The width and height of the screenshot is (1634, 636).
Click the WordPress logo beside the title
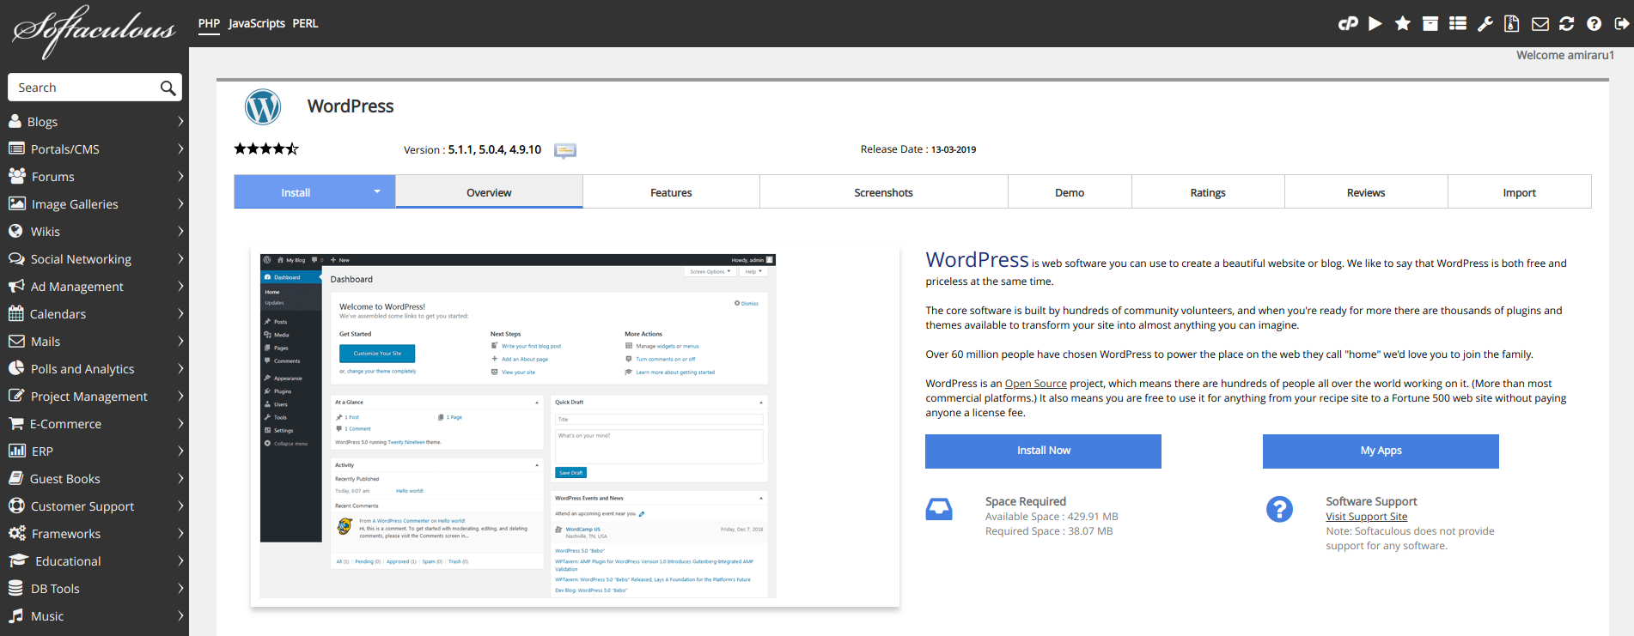pos(263,107)
